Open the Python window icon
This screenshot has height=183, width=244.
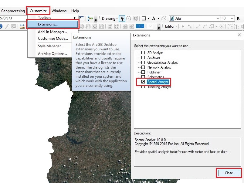point(82,19)
